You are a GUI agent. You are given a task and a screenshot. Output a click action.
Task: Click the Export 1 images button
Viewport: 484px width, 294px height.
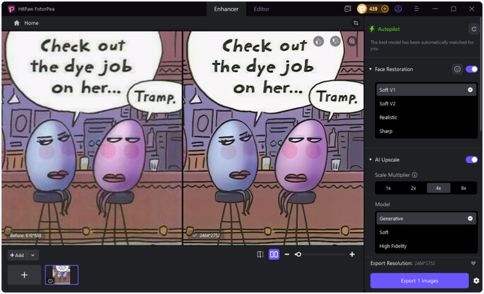coord(419,281)
